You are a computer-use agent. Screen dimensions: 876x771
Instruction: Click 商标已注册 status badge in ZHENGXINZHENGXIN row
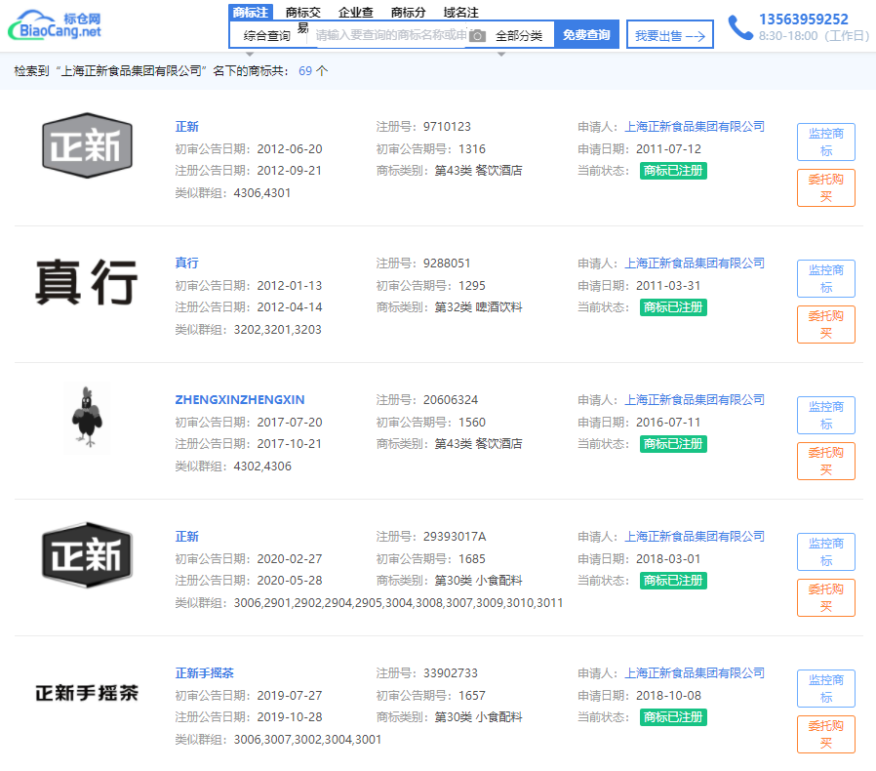tap(673, 444)
